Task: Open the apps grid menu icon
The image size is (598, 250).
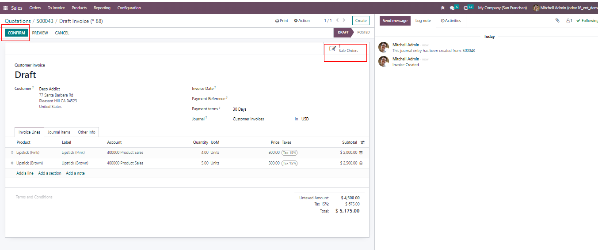Action: 5,8
